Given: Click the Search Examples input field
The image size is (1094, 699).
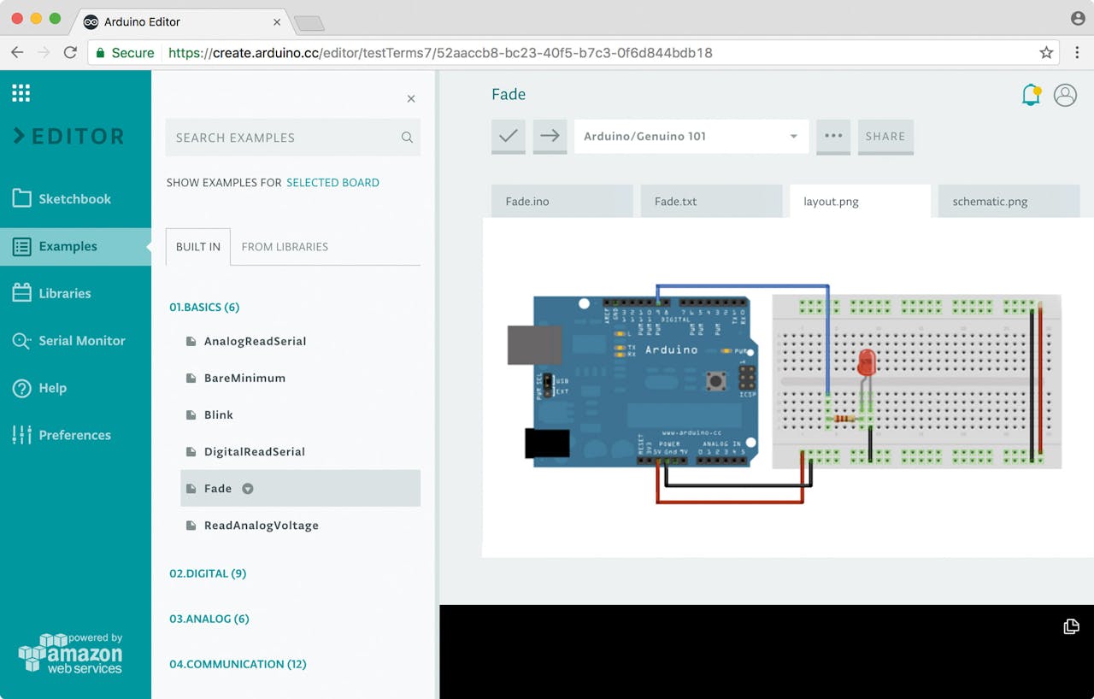Looking at the screenshot, I should 282,138.
